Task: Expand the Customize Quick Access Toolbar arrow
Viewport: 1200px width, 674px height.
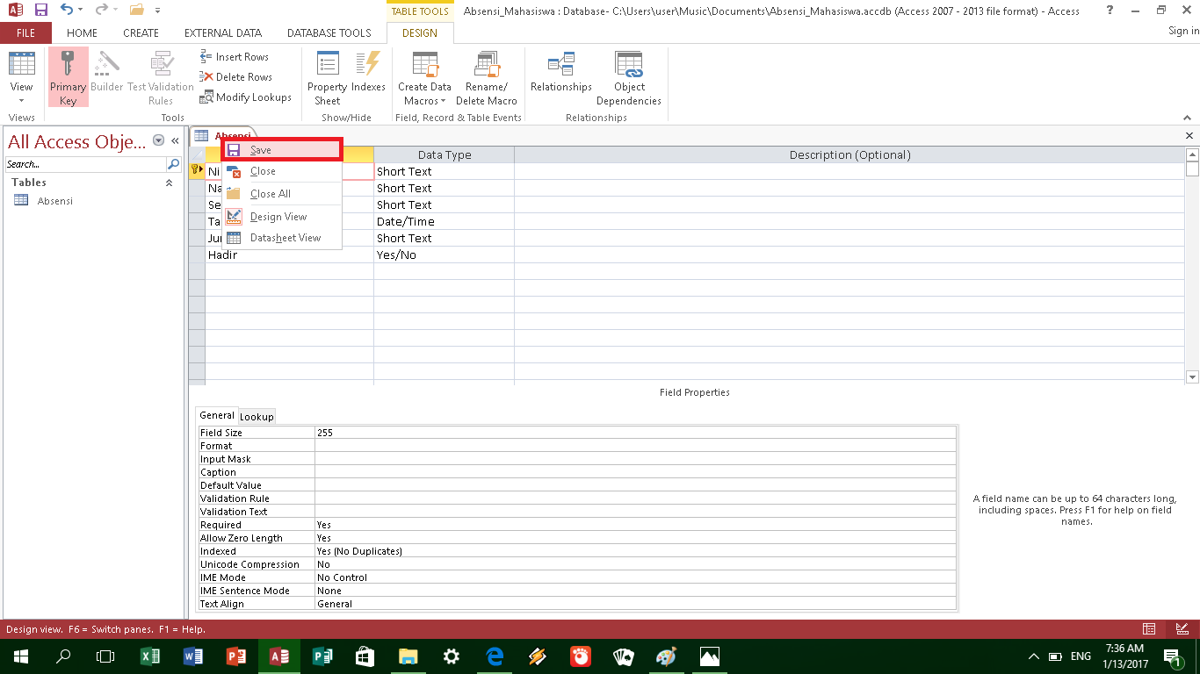Action: [x=157, y=11]
